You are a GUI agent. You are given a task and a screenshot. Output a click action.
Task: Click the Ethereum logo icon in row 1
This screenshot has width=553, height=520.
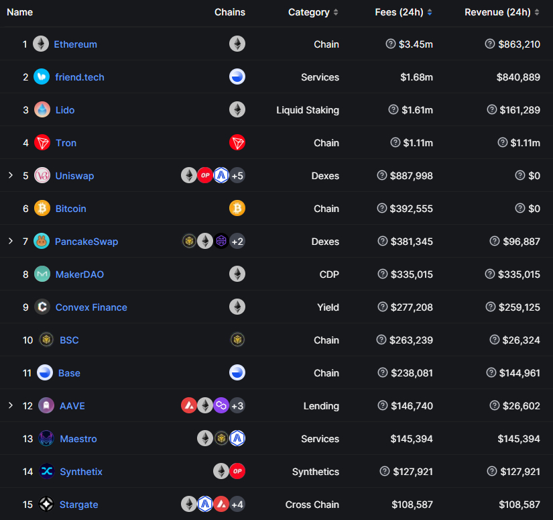point(41,44)
